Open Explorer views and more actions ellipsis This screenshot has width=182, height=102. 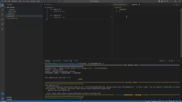point(41,5)
